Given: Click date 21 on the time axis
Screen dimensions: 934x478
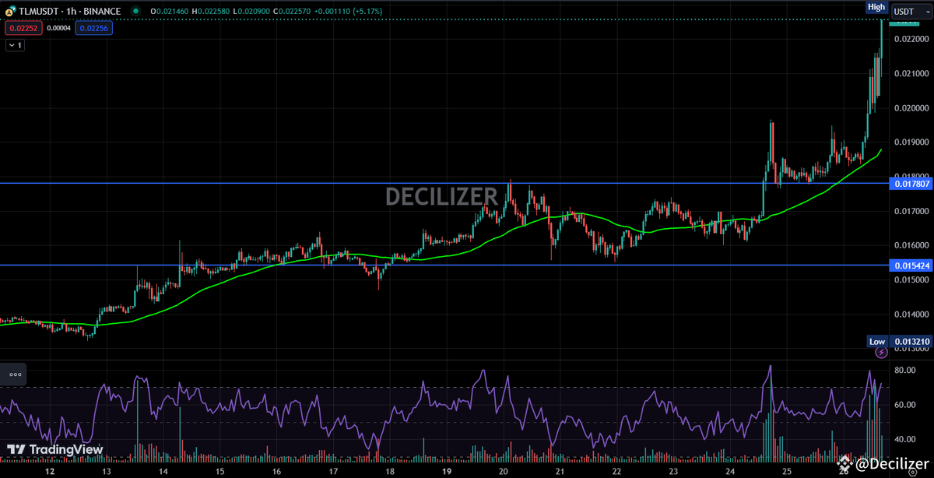Looking at the screenshot, I should point(560,471).
